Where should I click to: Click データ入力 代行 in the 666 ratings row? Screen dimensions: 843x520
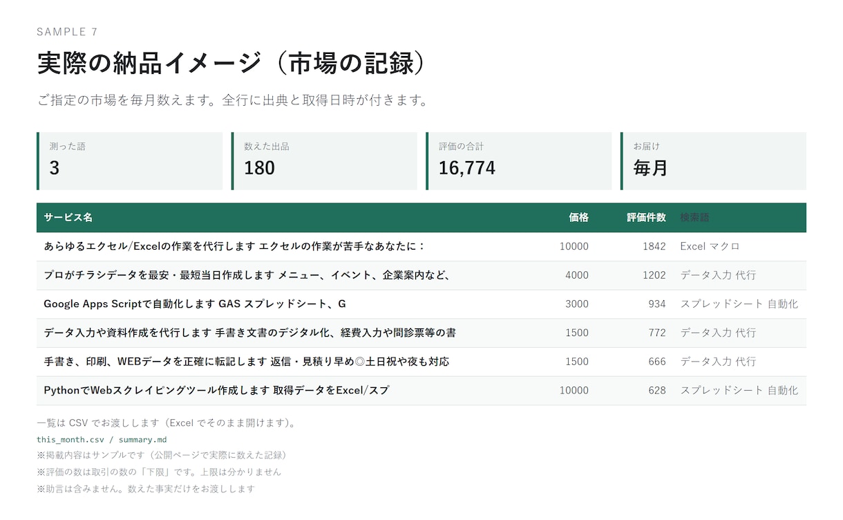[x=718, y=362]
